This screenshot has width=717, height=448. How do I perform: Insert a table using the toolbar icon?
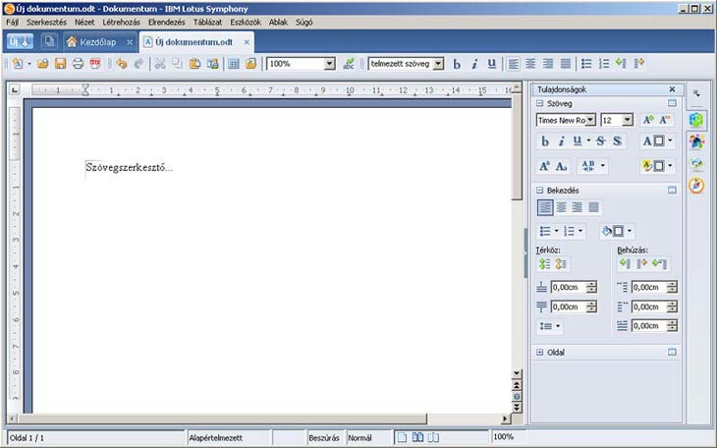(x=234, y=64)
